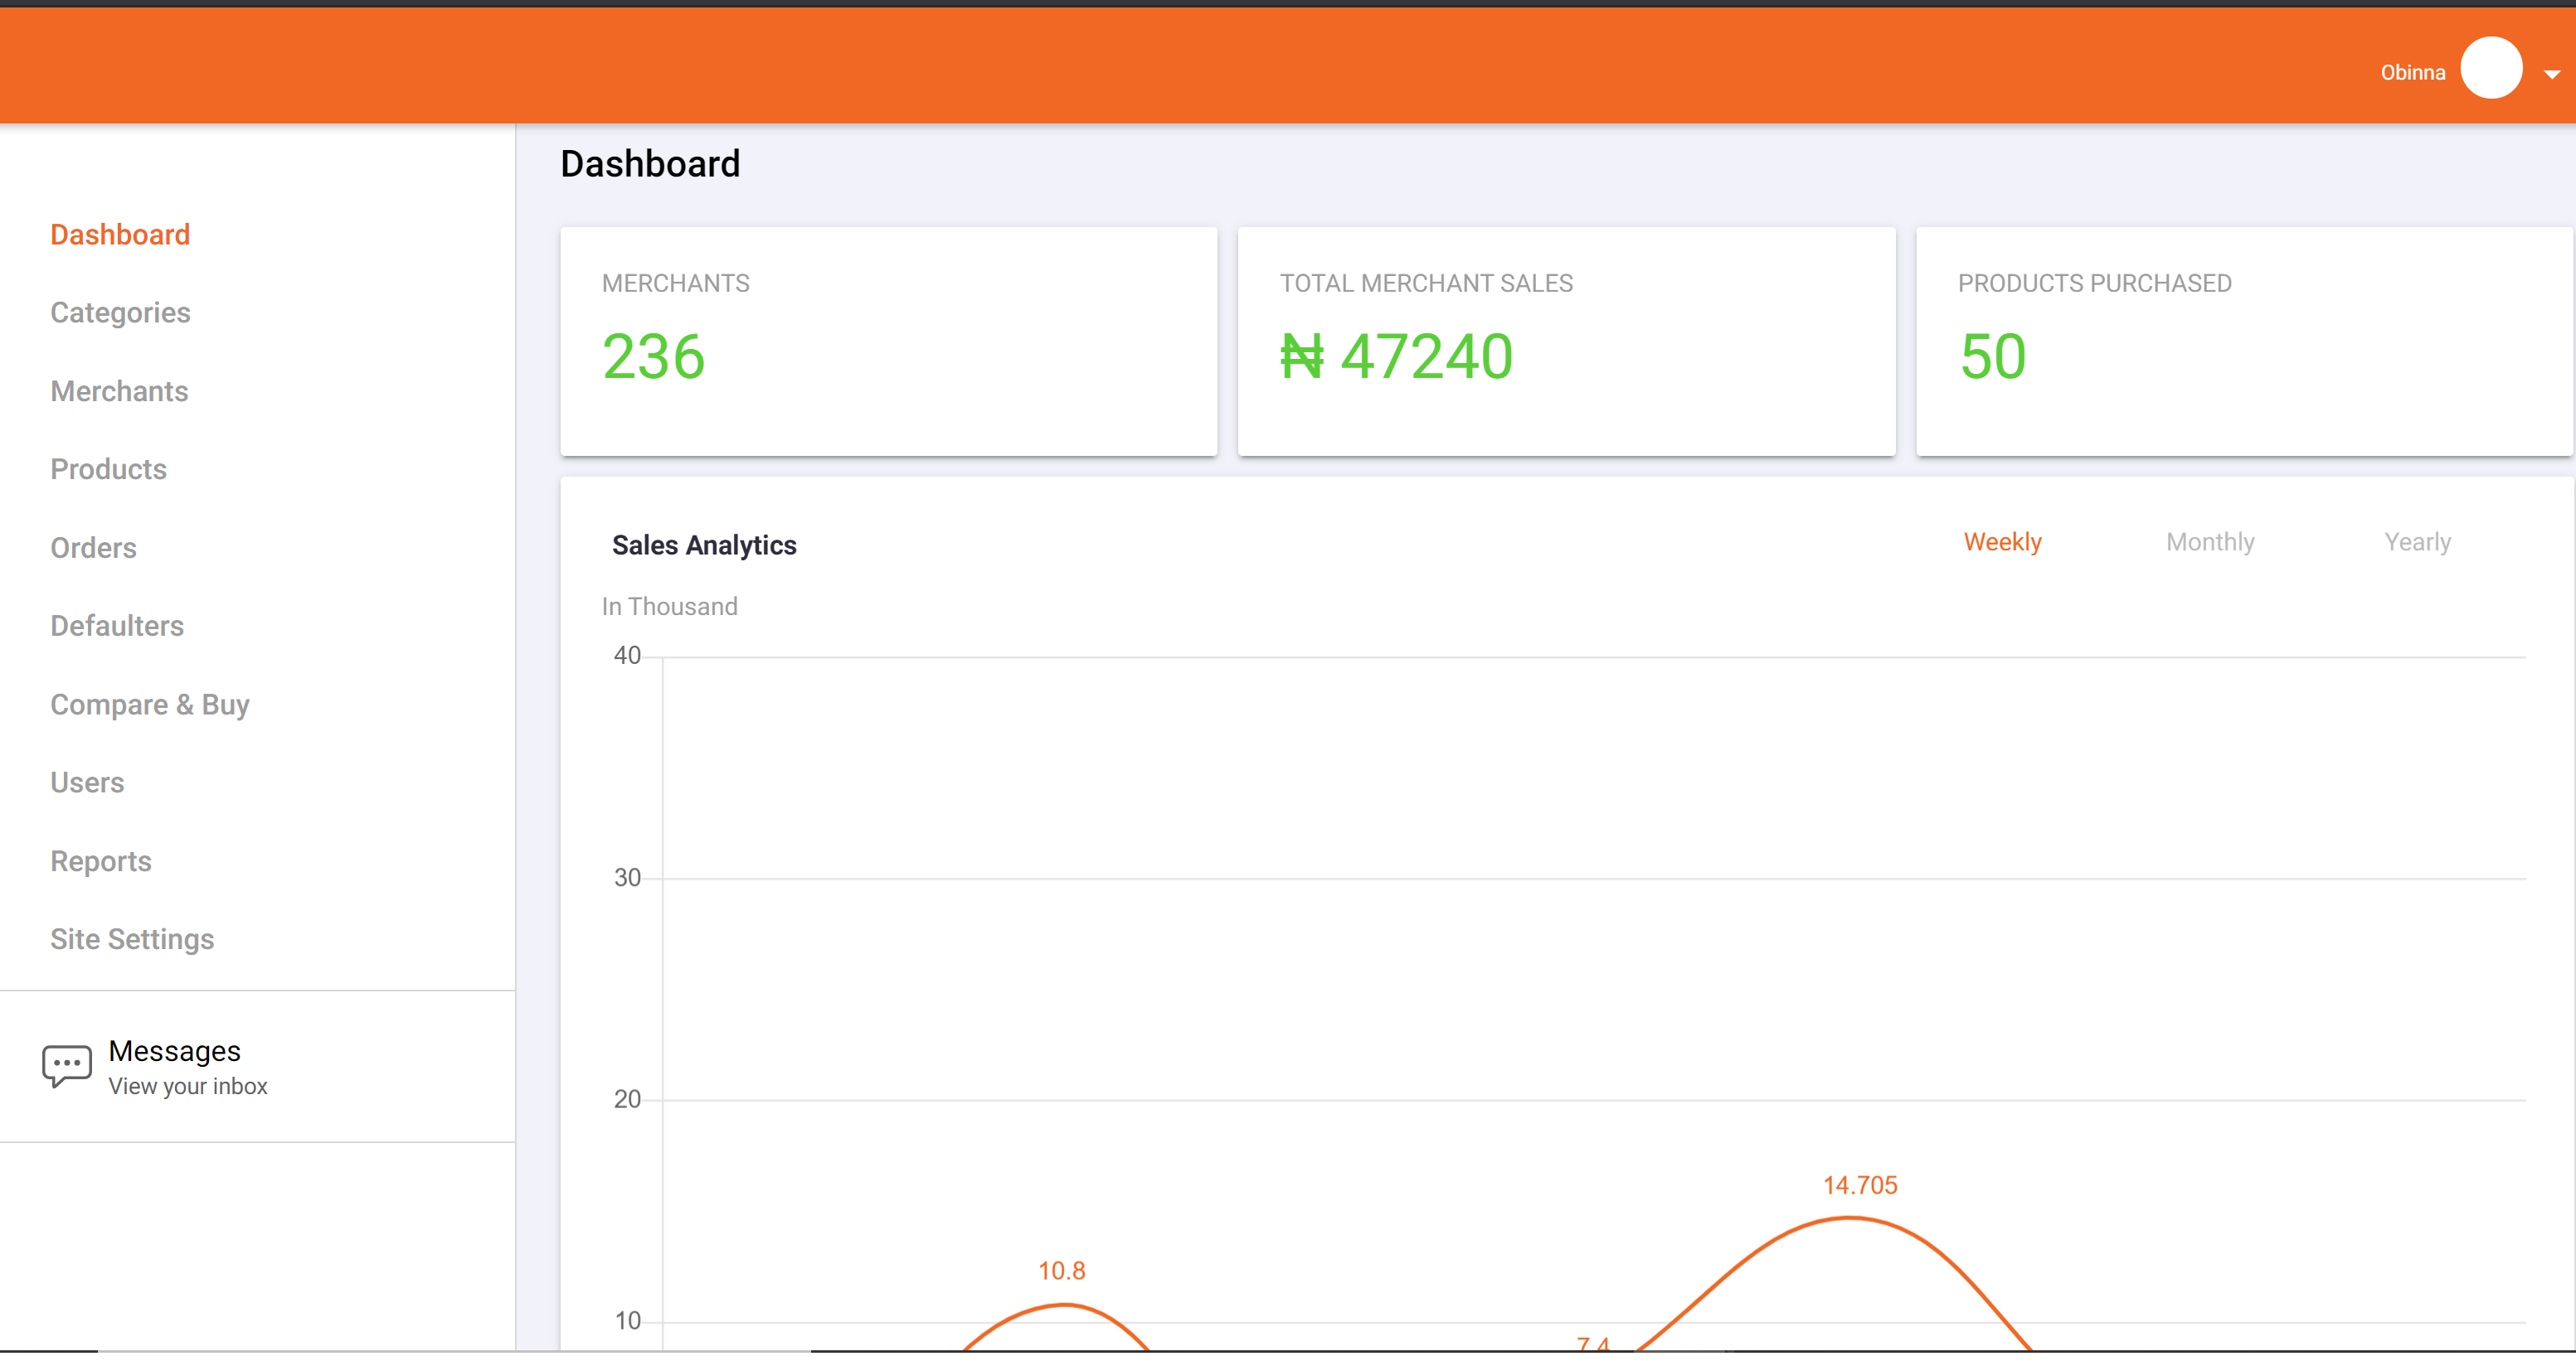This screenshot has width=2576, height=1366.
Task: Click the Dashboard page title
Action: [x=650, y=164]
